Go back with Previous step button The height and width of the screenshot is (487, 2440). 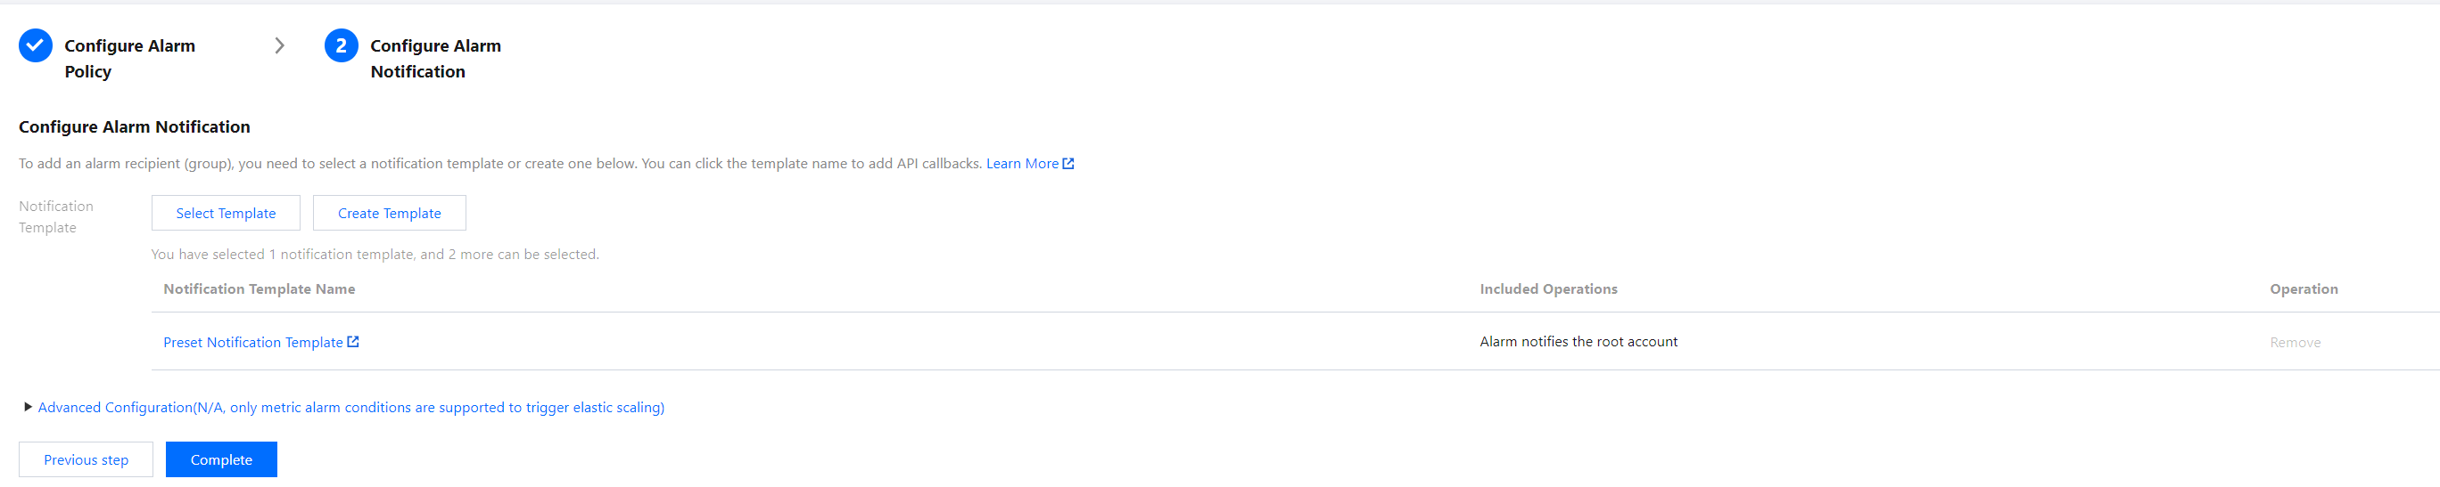(x=87, y=459)
